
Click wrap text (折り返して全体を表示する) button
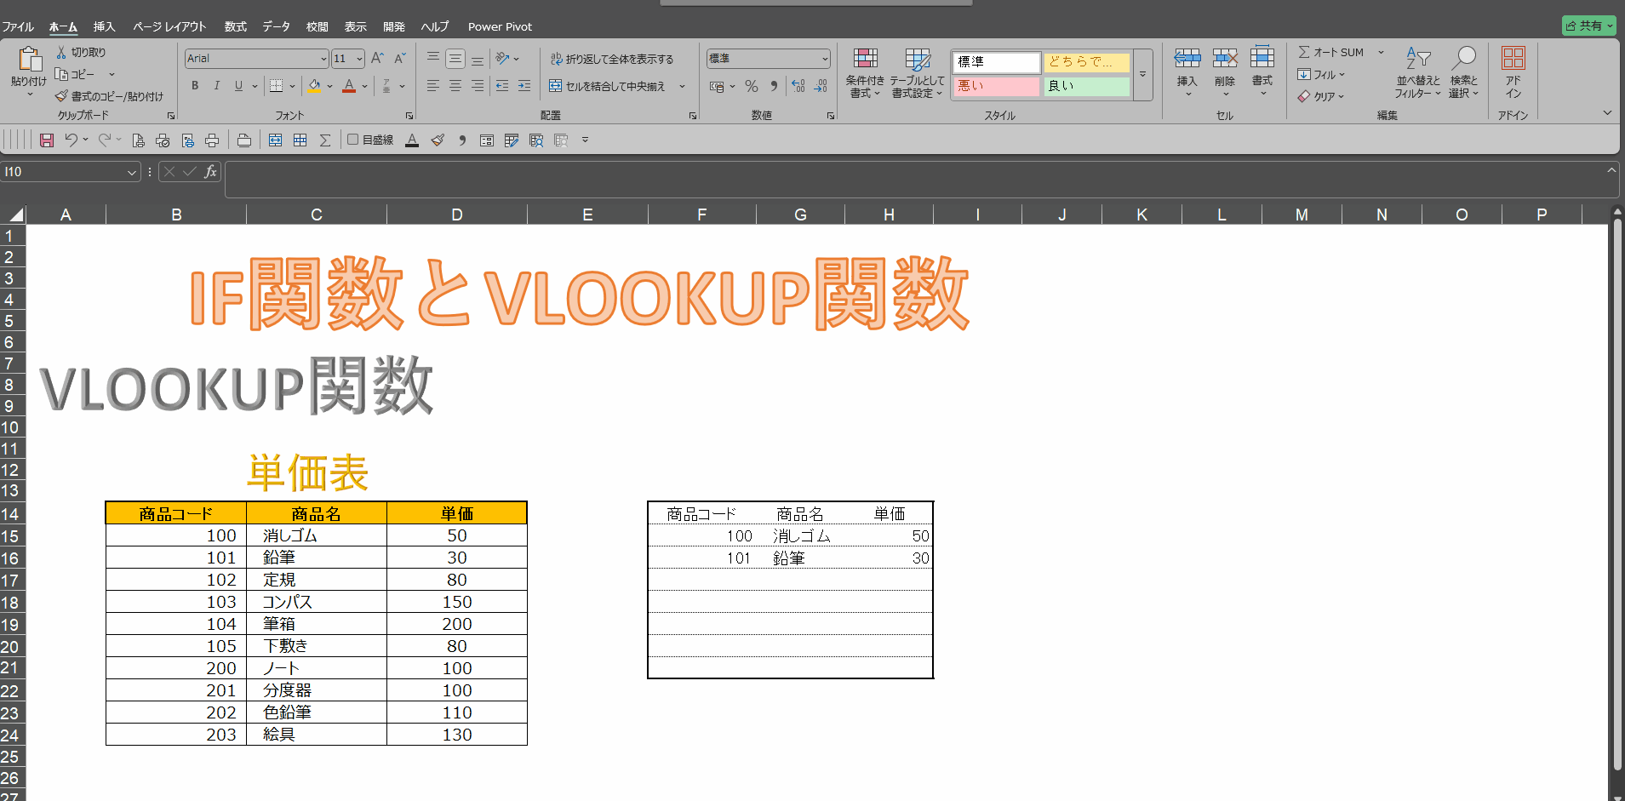click(611, 59)
